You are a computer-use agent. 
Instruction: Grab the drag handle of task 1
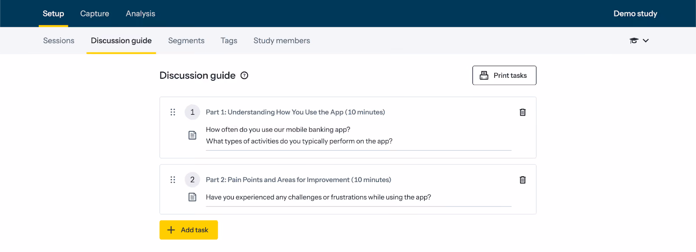coord(173,112)
